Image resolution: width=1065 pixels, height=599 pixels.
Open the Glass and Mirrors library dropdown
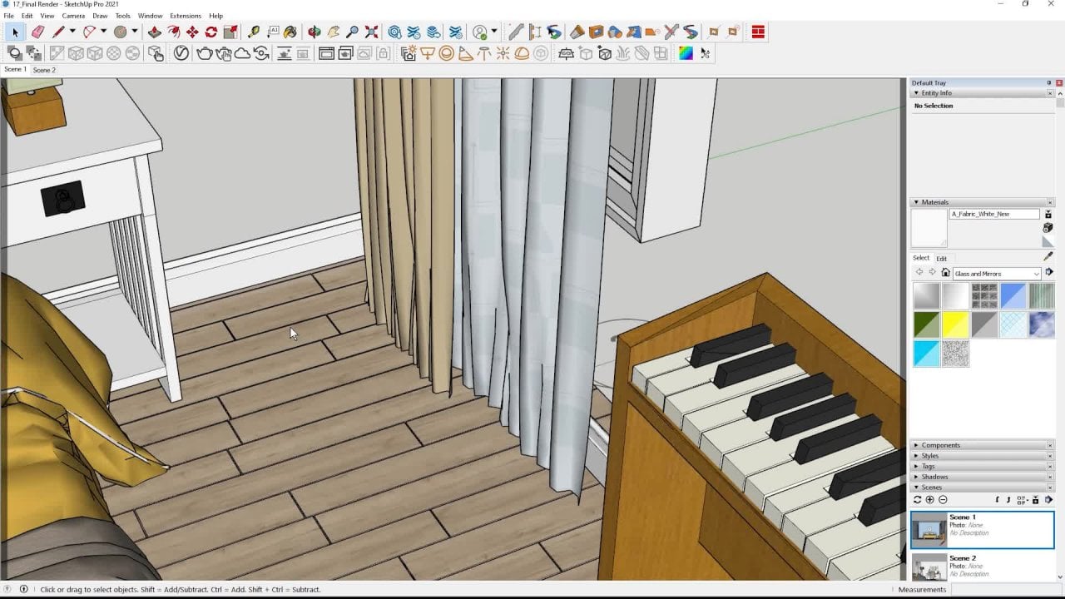pyautogui.click(x=1037, y=274)
